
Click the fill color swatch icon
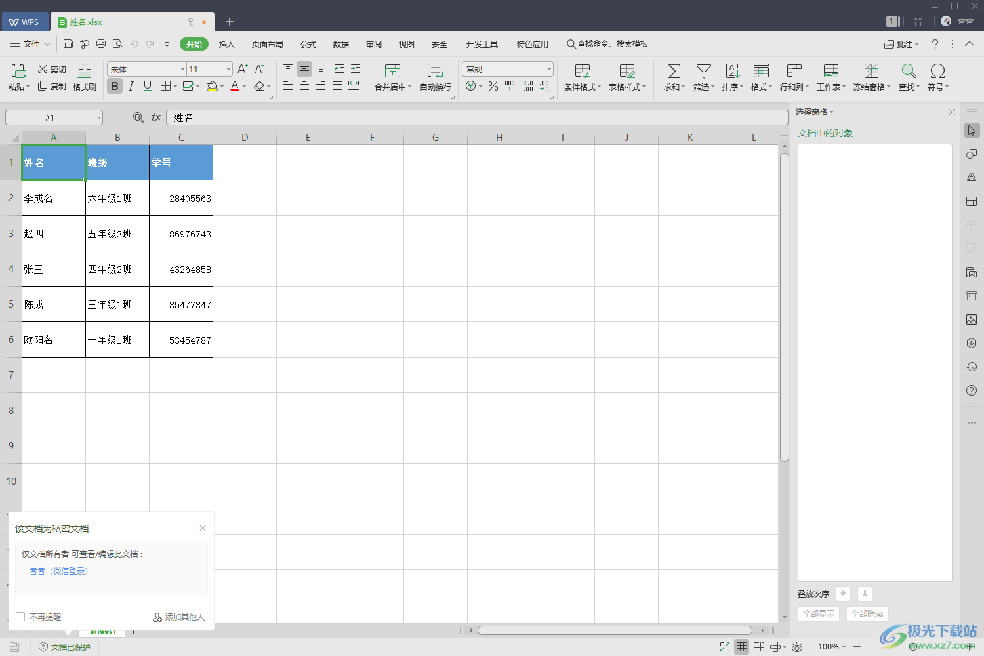(212, 86)
